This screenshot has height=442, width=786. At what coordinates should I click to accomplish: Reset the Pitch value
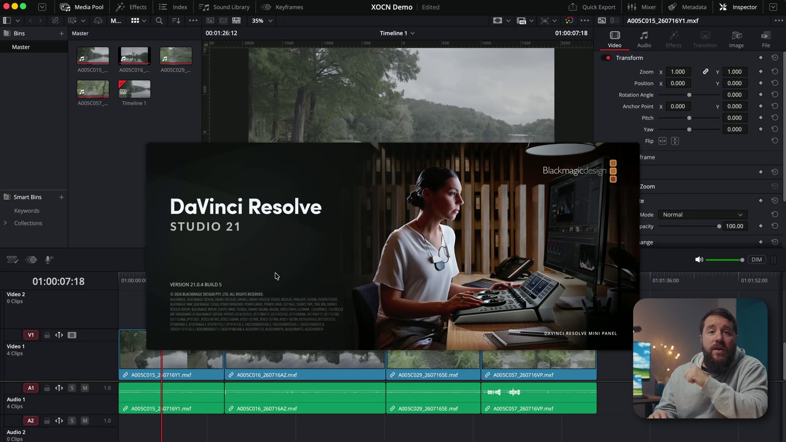(775, 118)
